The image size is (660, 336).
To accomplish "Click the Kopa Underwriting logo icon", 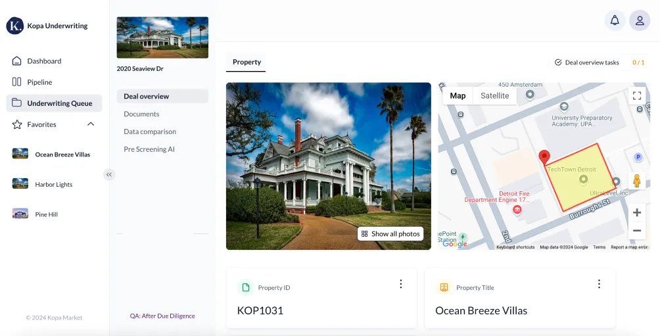I will (14, 26).
